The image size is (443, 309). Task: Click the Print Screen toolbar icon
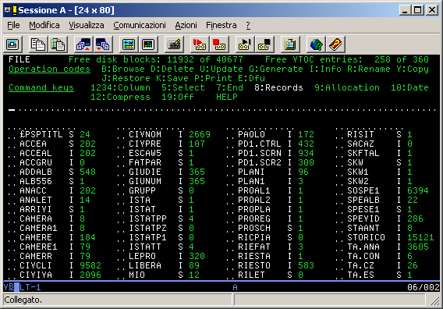tap(12, 44)
